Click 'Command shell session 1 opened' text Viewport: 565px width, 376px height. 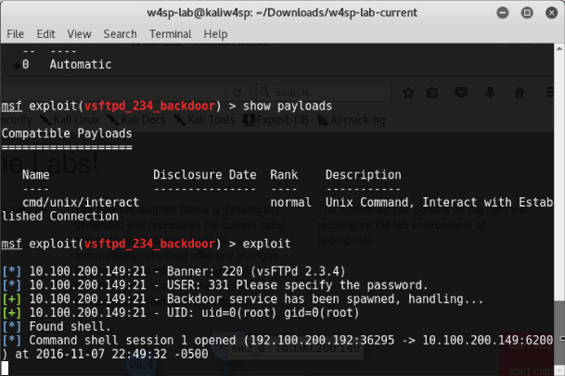point(133,341)
